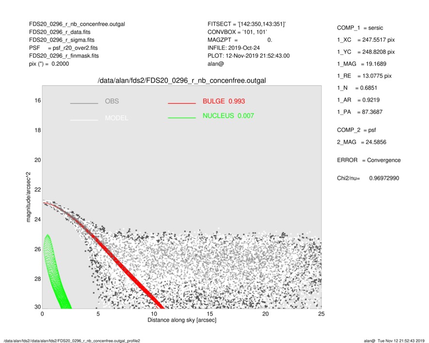The height and width of the screenshot is (343, 429).
Task: Click the ERROR = Convergence line
Action: (368, 160)
